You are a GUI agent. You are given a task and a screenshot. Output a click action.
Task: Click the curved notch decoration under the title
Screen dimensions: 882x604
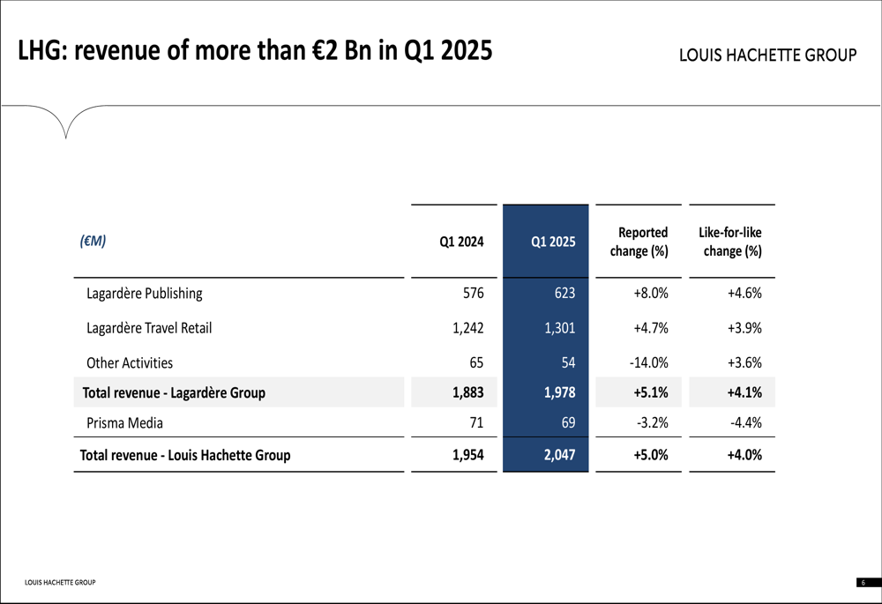click(x=65, y=123)
